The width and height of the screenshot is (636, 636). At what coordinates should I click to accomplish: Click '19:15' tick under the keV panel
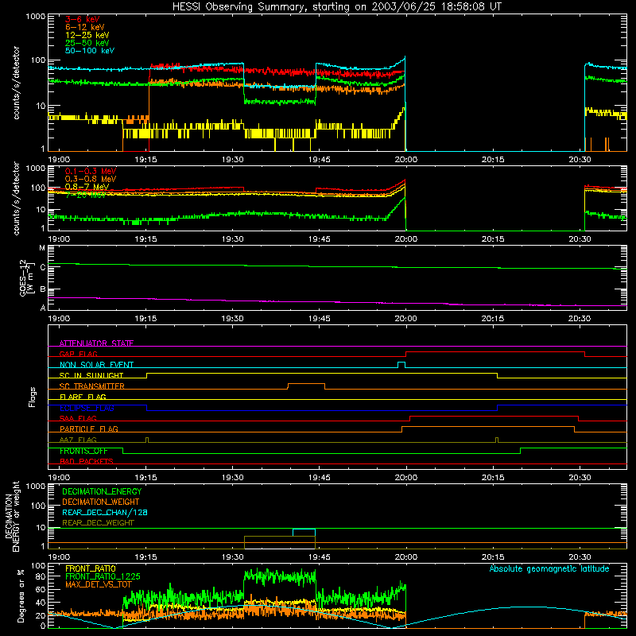pyautogui.click(x=145, y=160)
